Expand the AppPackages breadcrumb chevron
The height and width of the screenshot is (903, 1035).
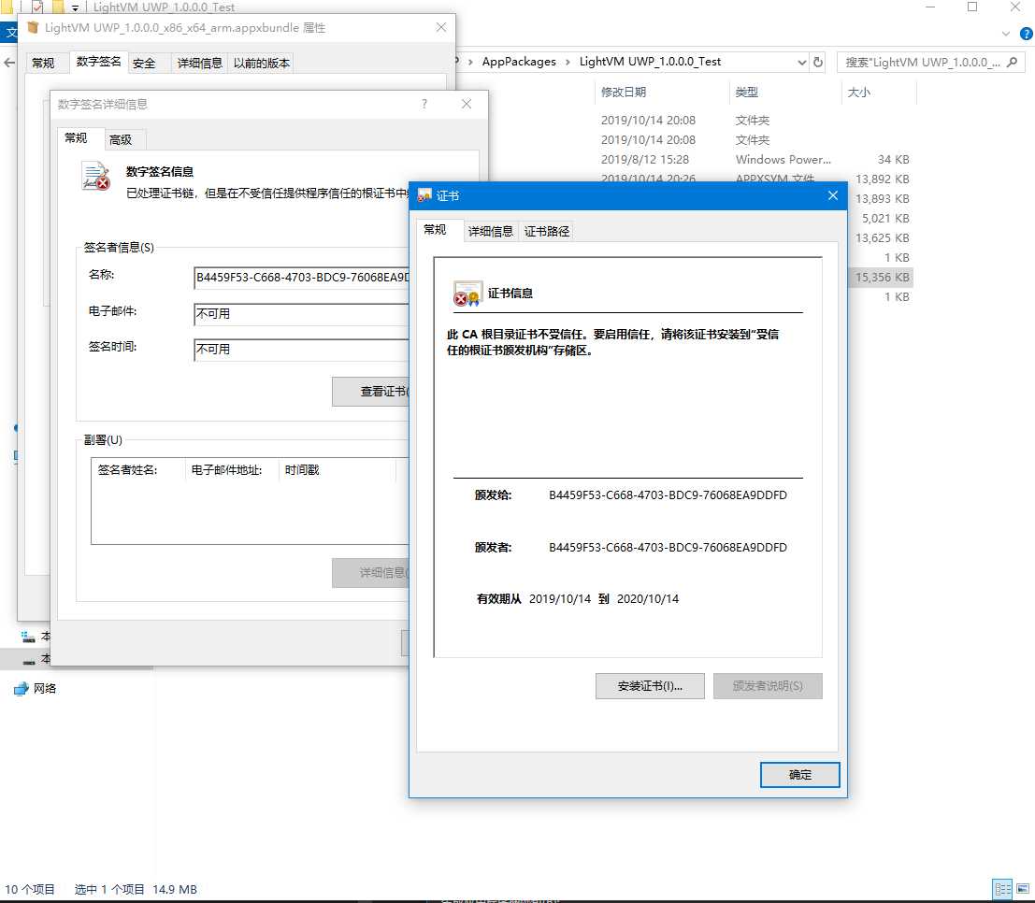coord(567,62)
